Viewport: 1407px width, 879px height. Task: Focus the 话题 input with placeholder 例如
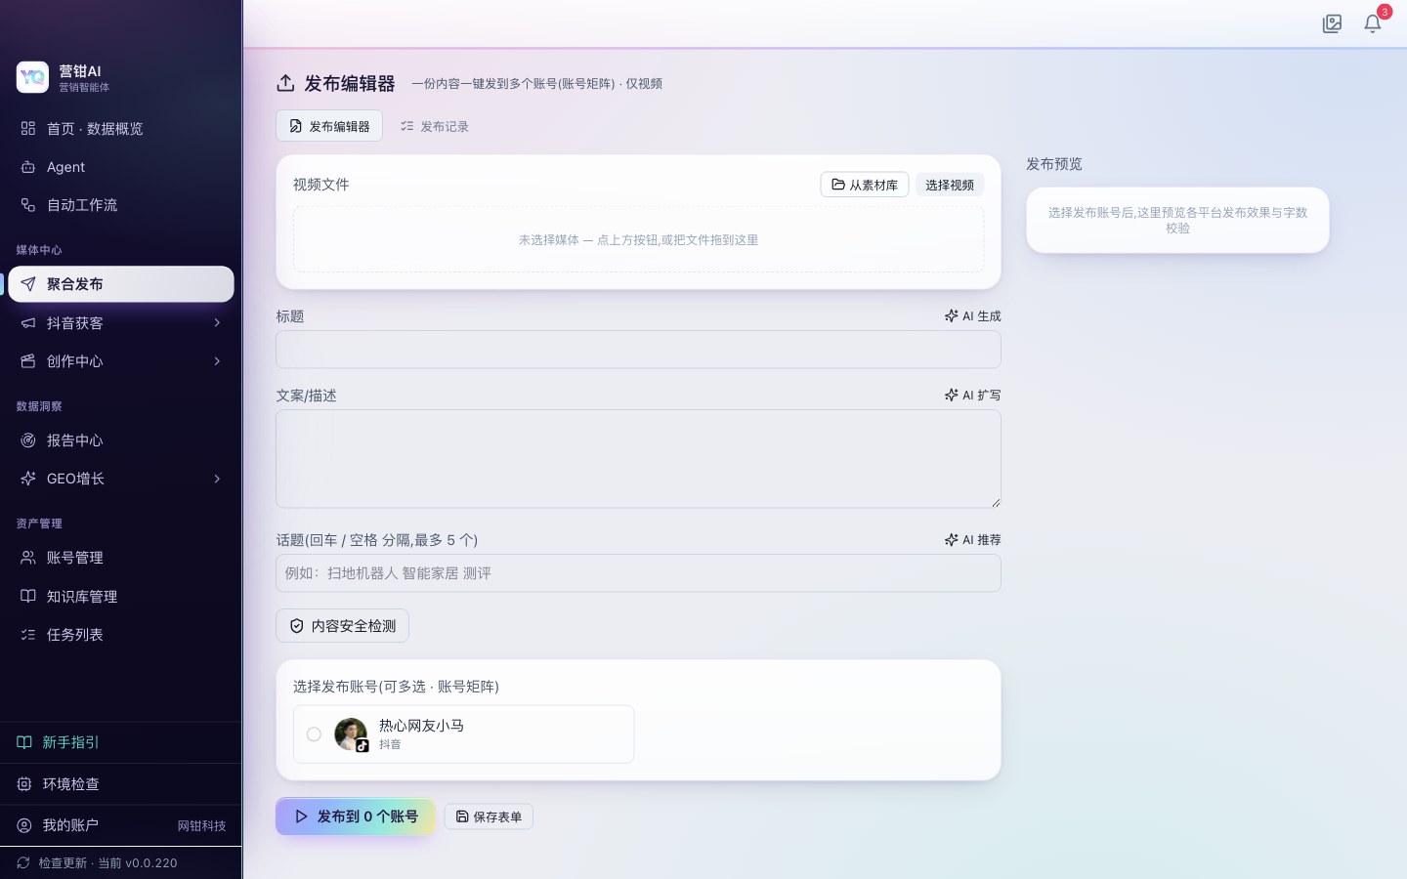tap(638, 573)
